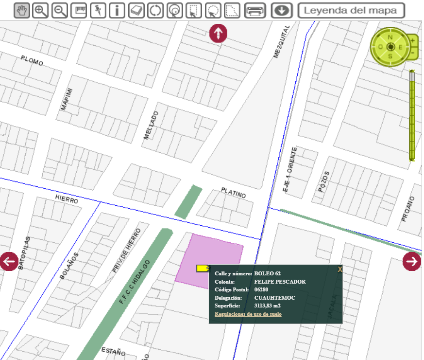424x360 pixels.
Task: Click the POZOS street label
Action: click(x=323, y=181)
